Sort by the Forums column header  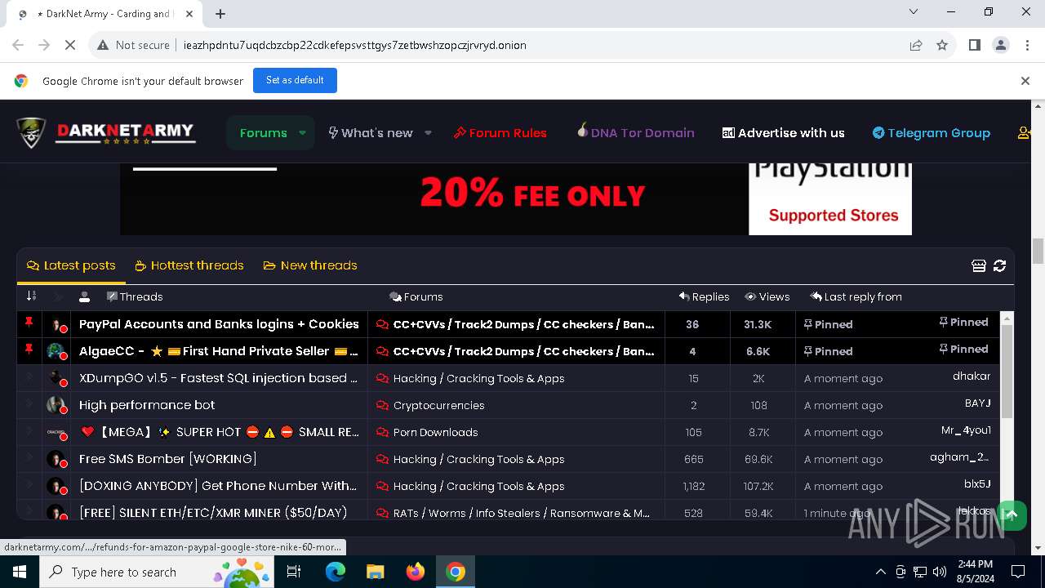(416, 296)
